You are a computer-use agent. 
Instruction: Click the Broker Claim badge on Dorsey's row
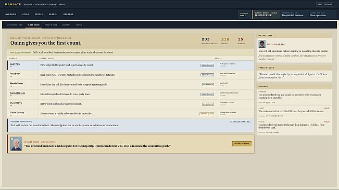pyautogui.click(x=207, y=114)
